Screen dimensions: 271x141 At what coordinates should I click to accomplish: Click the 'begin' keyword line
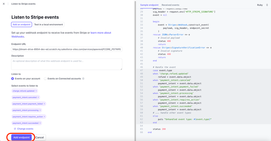coord(156,22)
